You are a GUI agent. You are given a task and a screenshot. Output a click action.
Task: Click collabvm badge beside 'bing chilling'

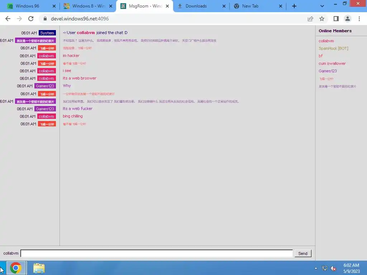[46, 116]
